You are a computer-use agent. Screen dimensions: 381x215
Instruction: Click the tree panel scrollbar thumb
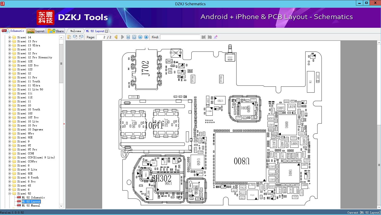(x=61, y=64)
